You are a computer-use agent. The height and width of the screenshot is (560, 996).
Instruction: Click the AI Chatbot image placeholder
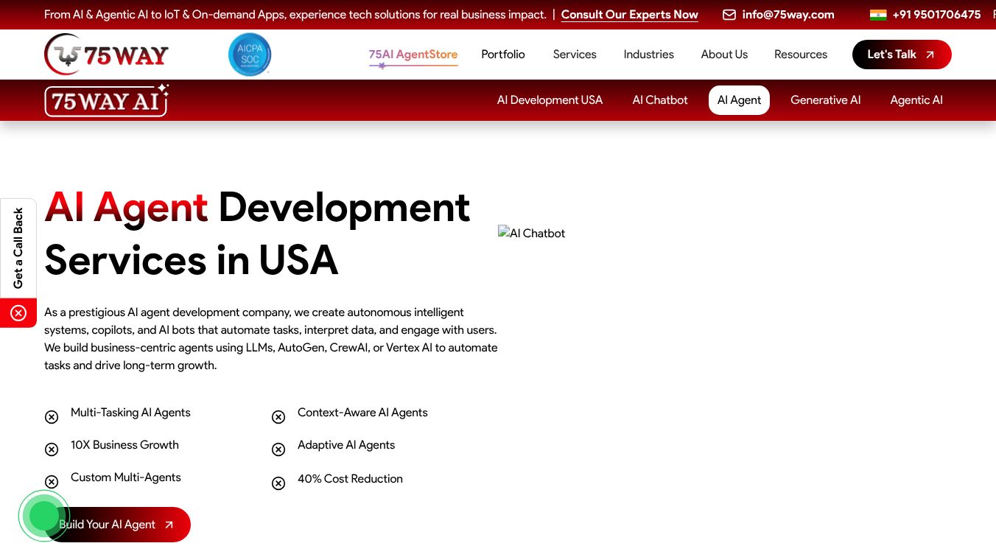[532, 233]
